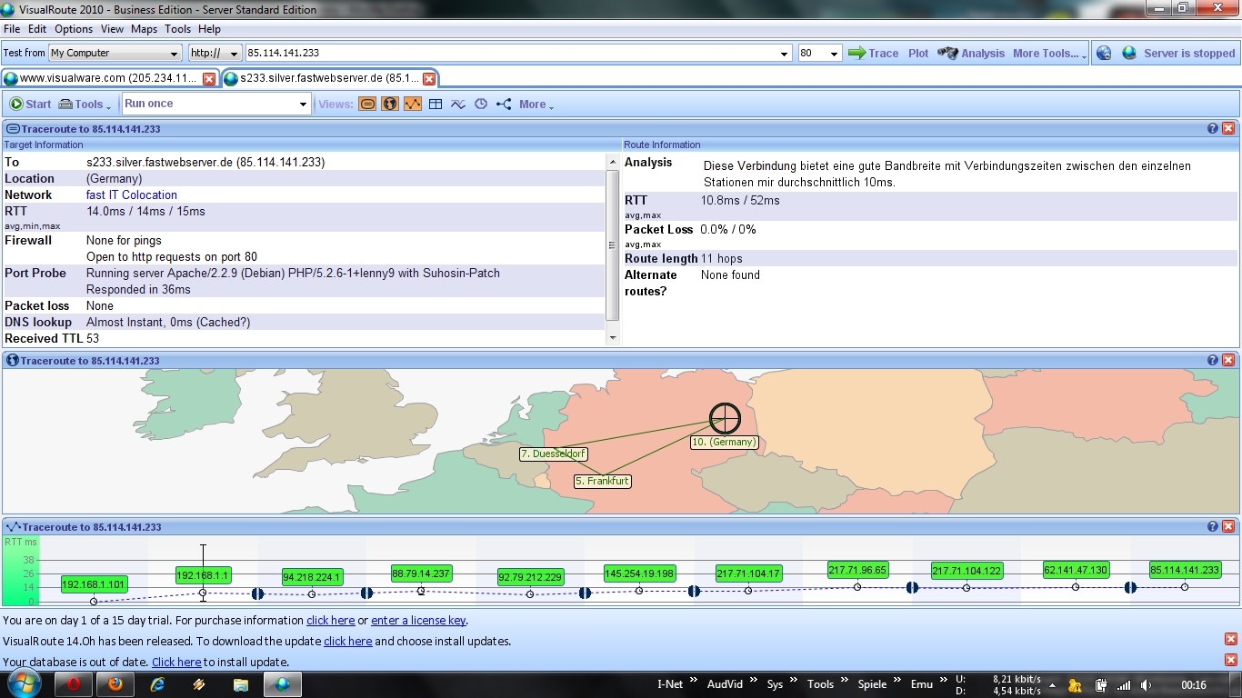Expand the Run once combo box

(x=304, y=105)
